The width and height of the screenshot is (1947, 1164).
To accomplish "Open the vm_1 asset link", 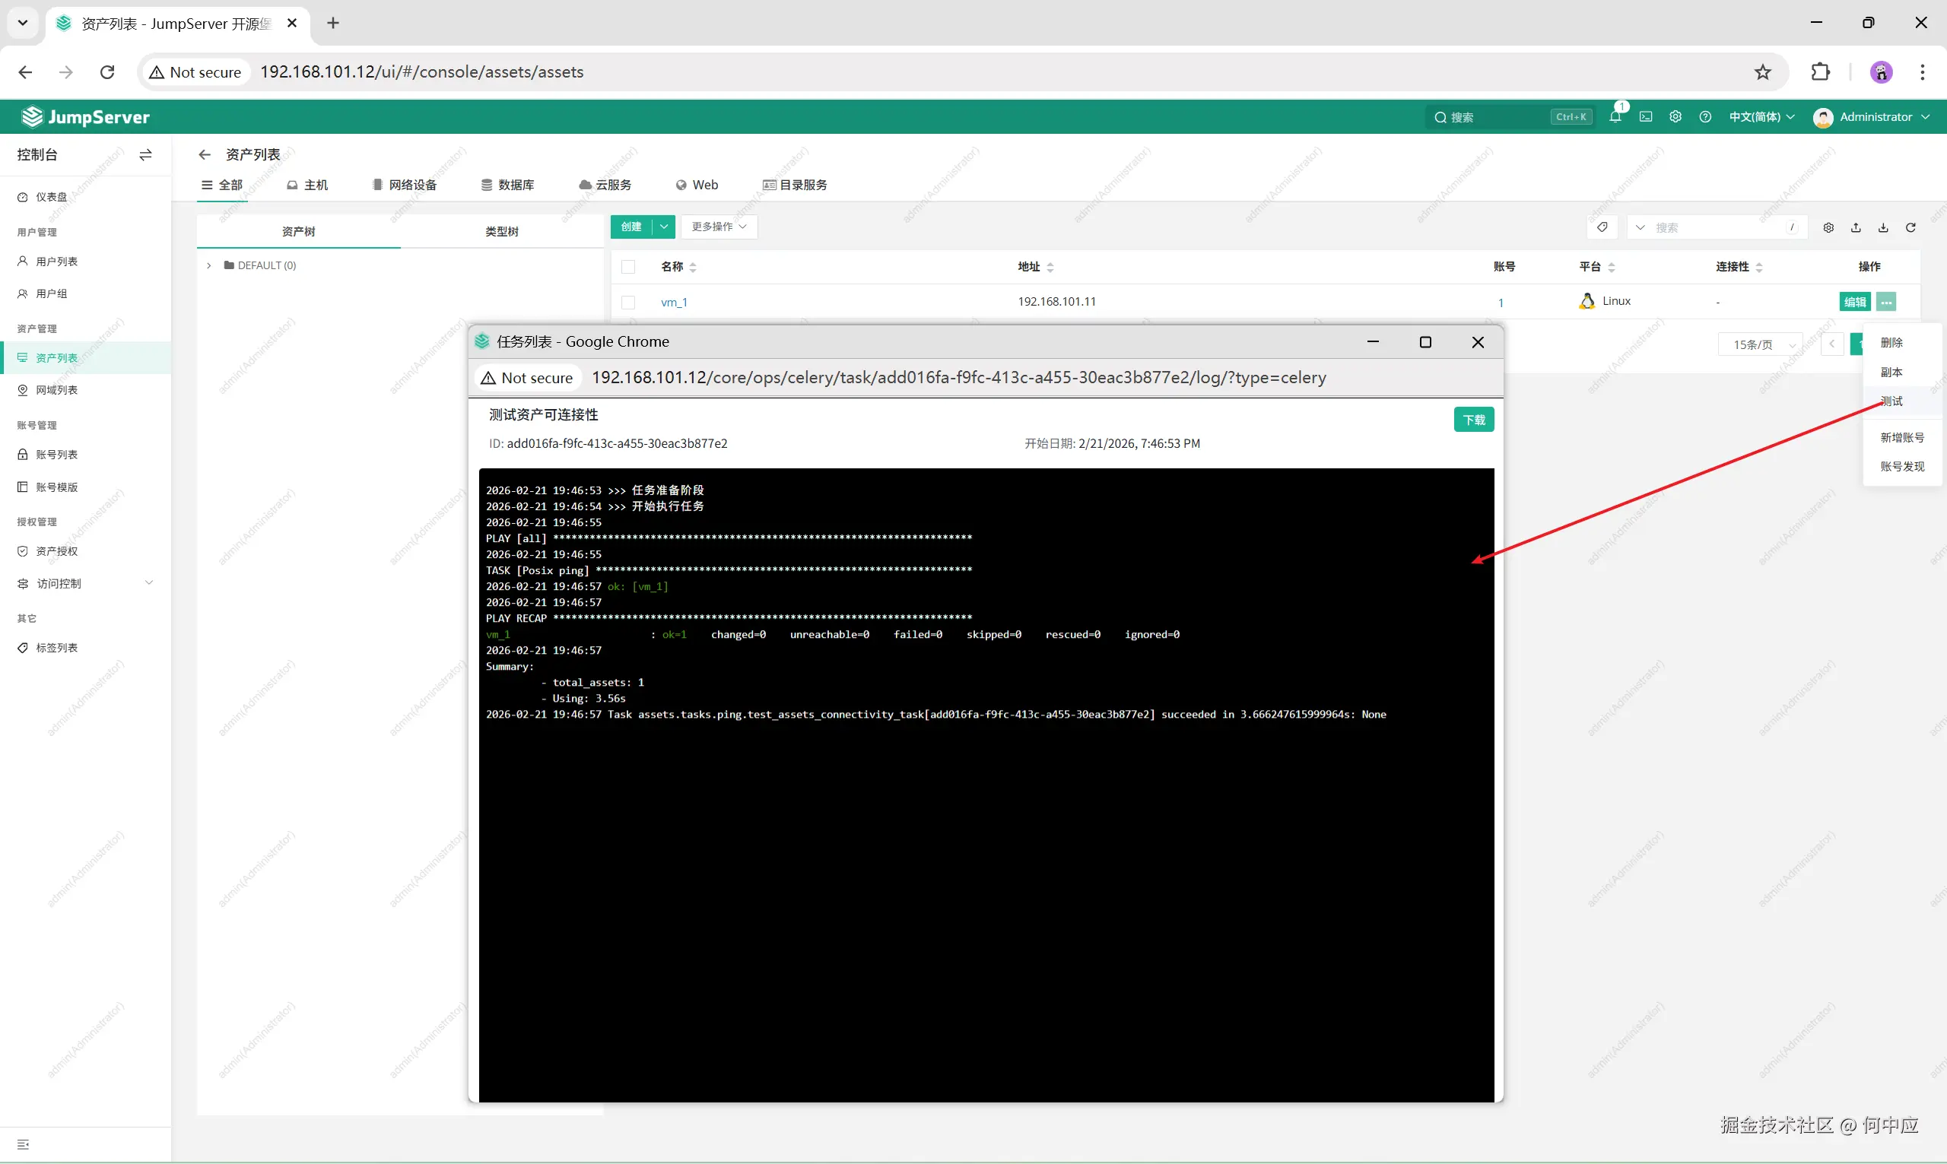I will coord(674,303).
